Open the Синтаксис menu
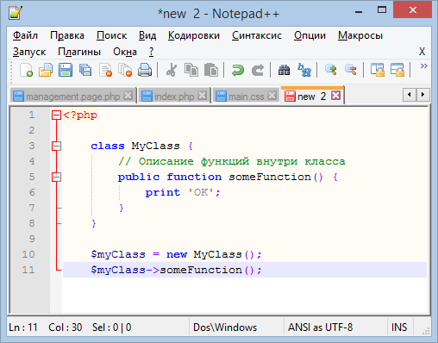This screenshot has width=438, height=343. click(257, 35)
